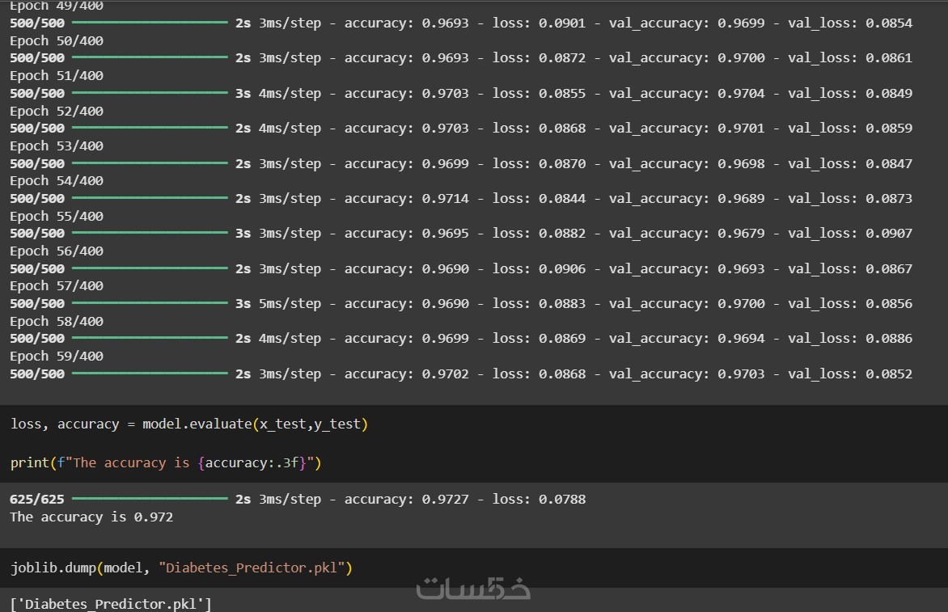Click the "The accuracy is 0.972" output
The width and height of the screenshot is (948, 612).
[91, 517]
